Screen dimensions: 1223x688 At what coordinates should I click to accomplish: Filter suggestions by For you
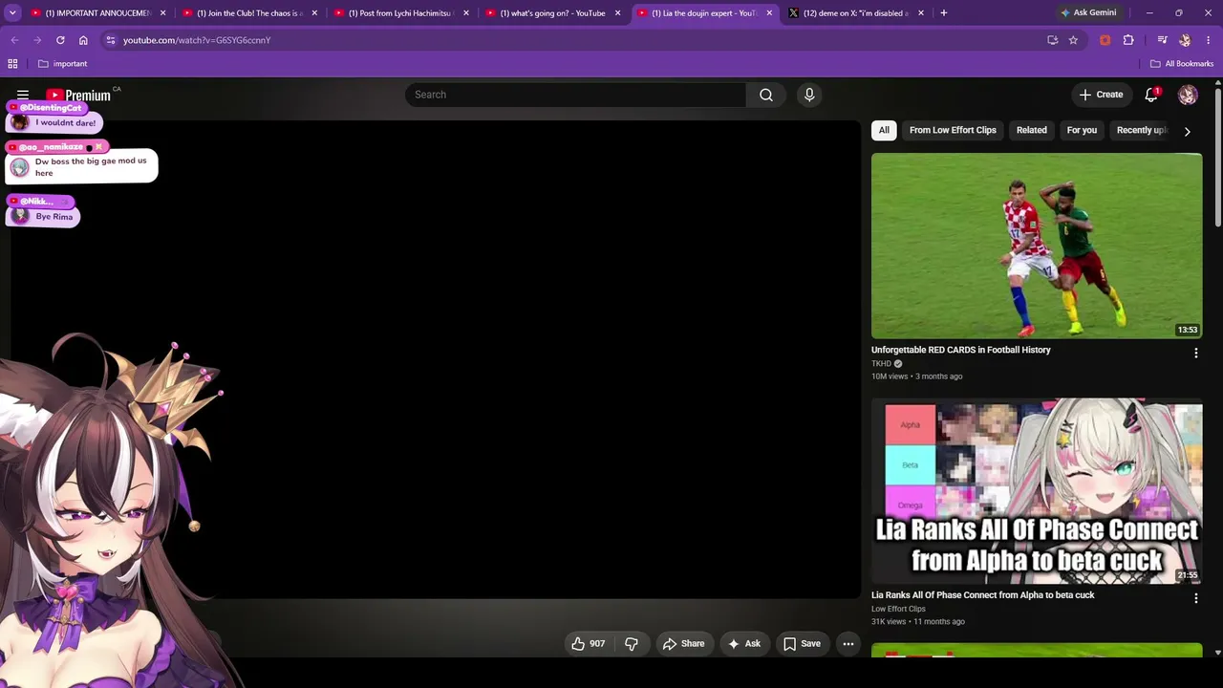coord(1082,130)
